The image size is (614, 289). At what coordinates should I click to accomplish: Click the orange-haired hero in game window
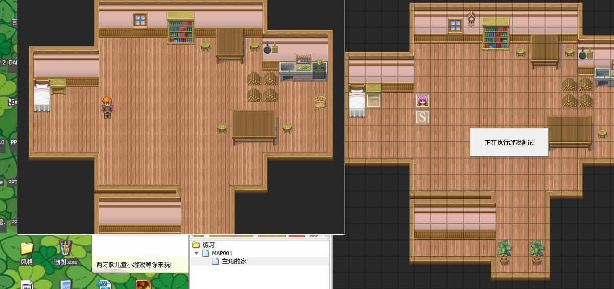(x=107, y=107)
